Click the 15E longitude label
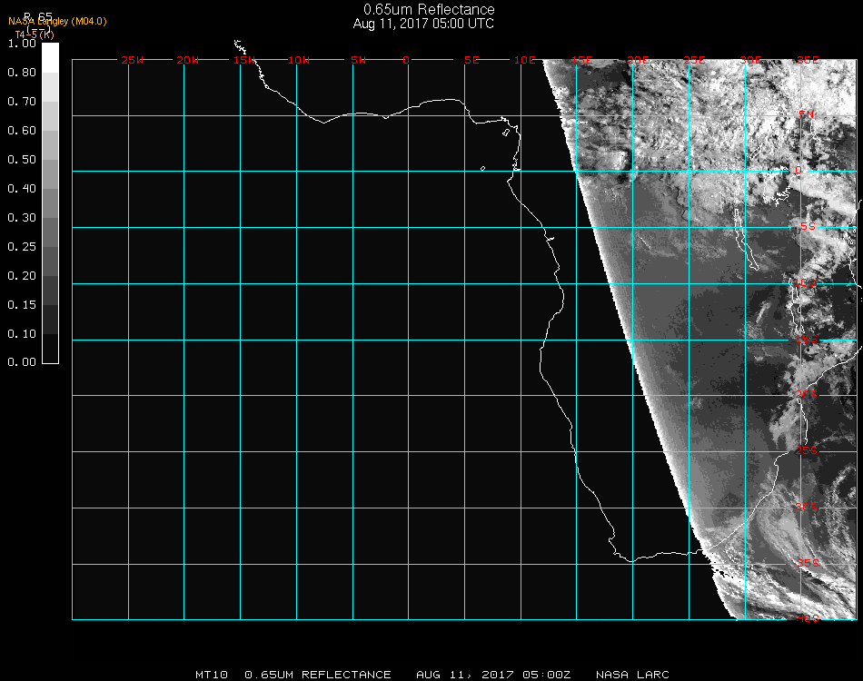The image size is (863, 681). click(x=581, y=60)
